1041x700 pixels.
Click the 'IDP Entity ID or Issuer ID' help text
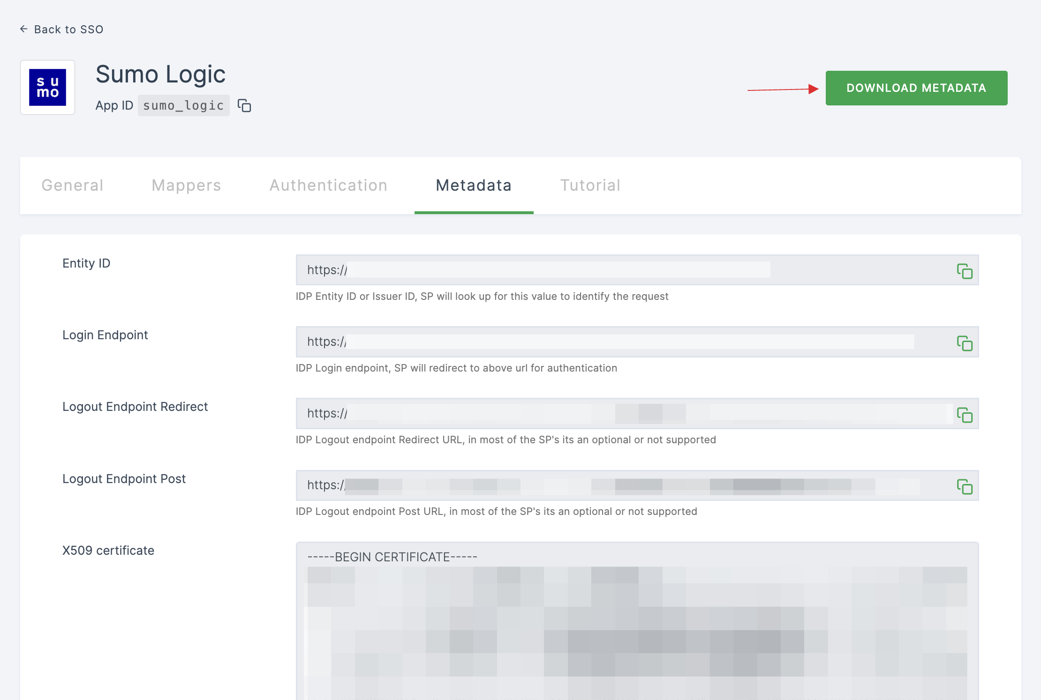click(482, 296)
